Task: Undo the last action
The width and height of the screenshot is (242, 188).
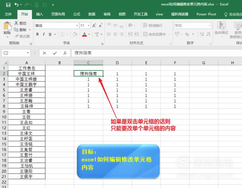Action: coord(16,4)
